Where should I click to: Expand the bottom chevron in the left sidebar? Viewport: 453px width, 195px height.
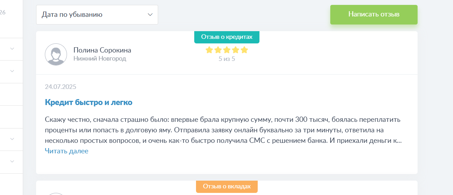tap(12, 161)
